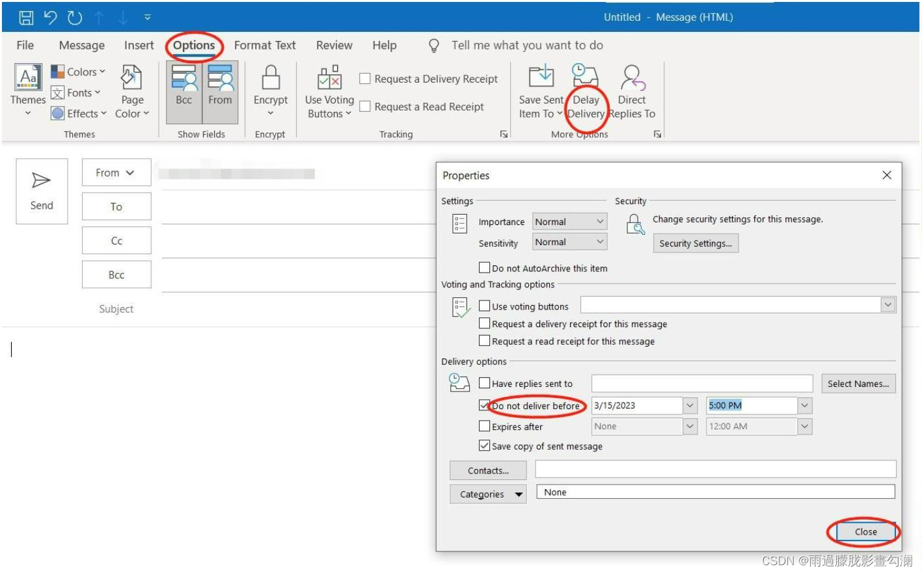This screenshot has height=573, width=922.
Task: Open the 3/15/2023 delivery date dropdown
Action: click(x=690, y=405)
